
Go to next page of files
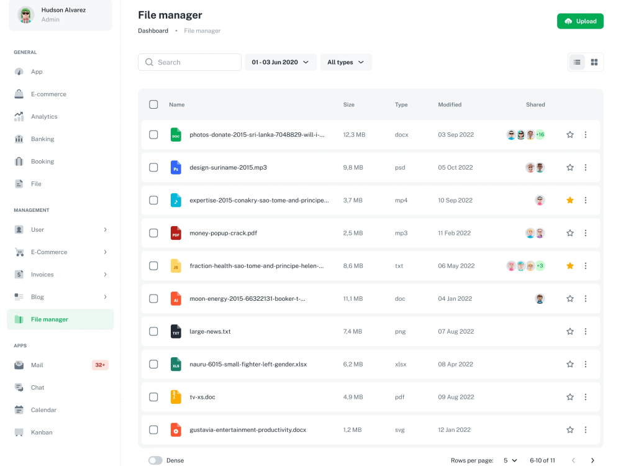click(592, 460)
